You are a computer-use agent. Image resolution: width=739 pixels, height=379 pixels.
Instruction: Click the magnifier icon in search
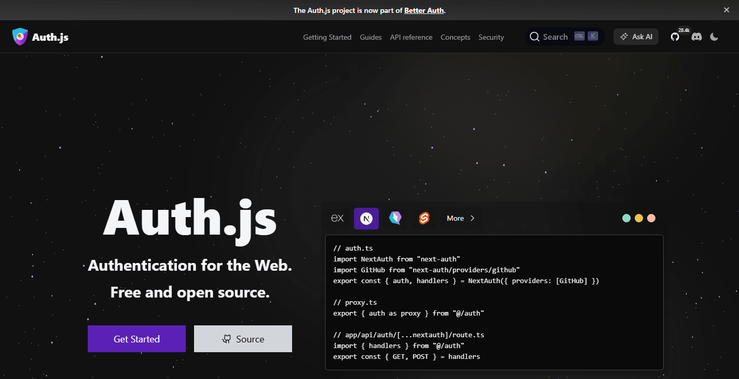(x=535, y=37)
